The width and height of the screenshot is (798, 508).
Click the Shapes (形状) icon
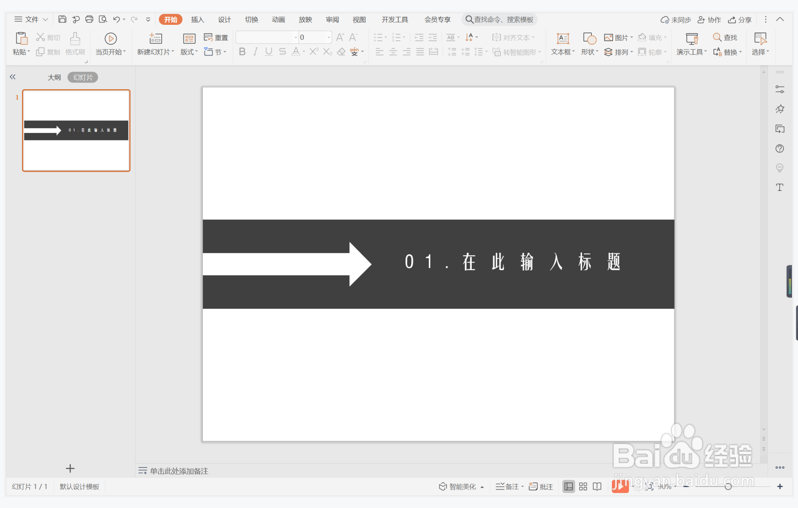(x=589, y=38)
